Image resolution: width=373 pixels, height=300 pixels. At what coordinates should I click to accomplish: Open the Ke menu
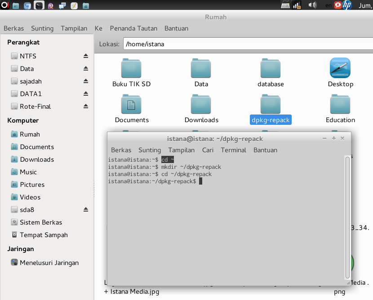[98, 28]
